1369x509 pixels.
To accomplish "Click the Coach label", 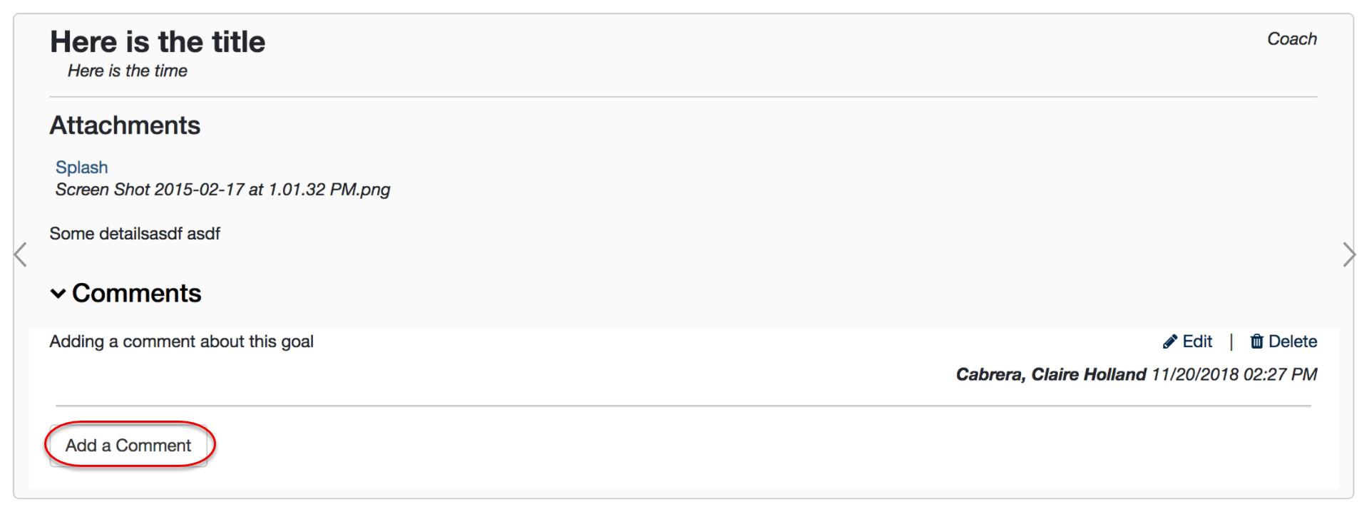I will [1291, 39].
